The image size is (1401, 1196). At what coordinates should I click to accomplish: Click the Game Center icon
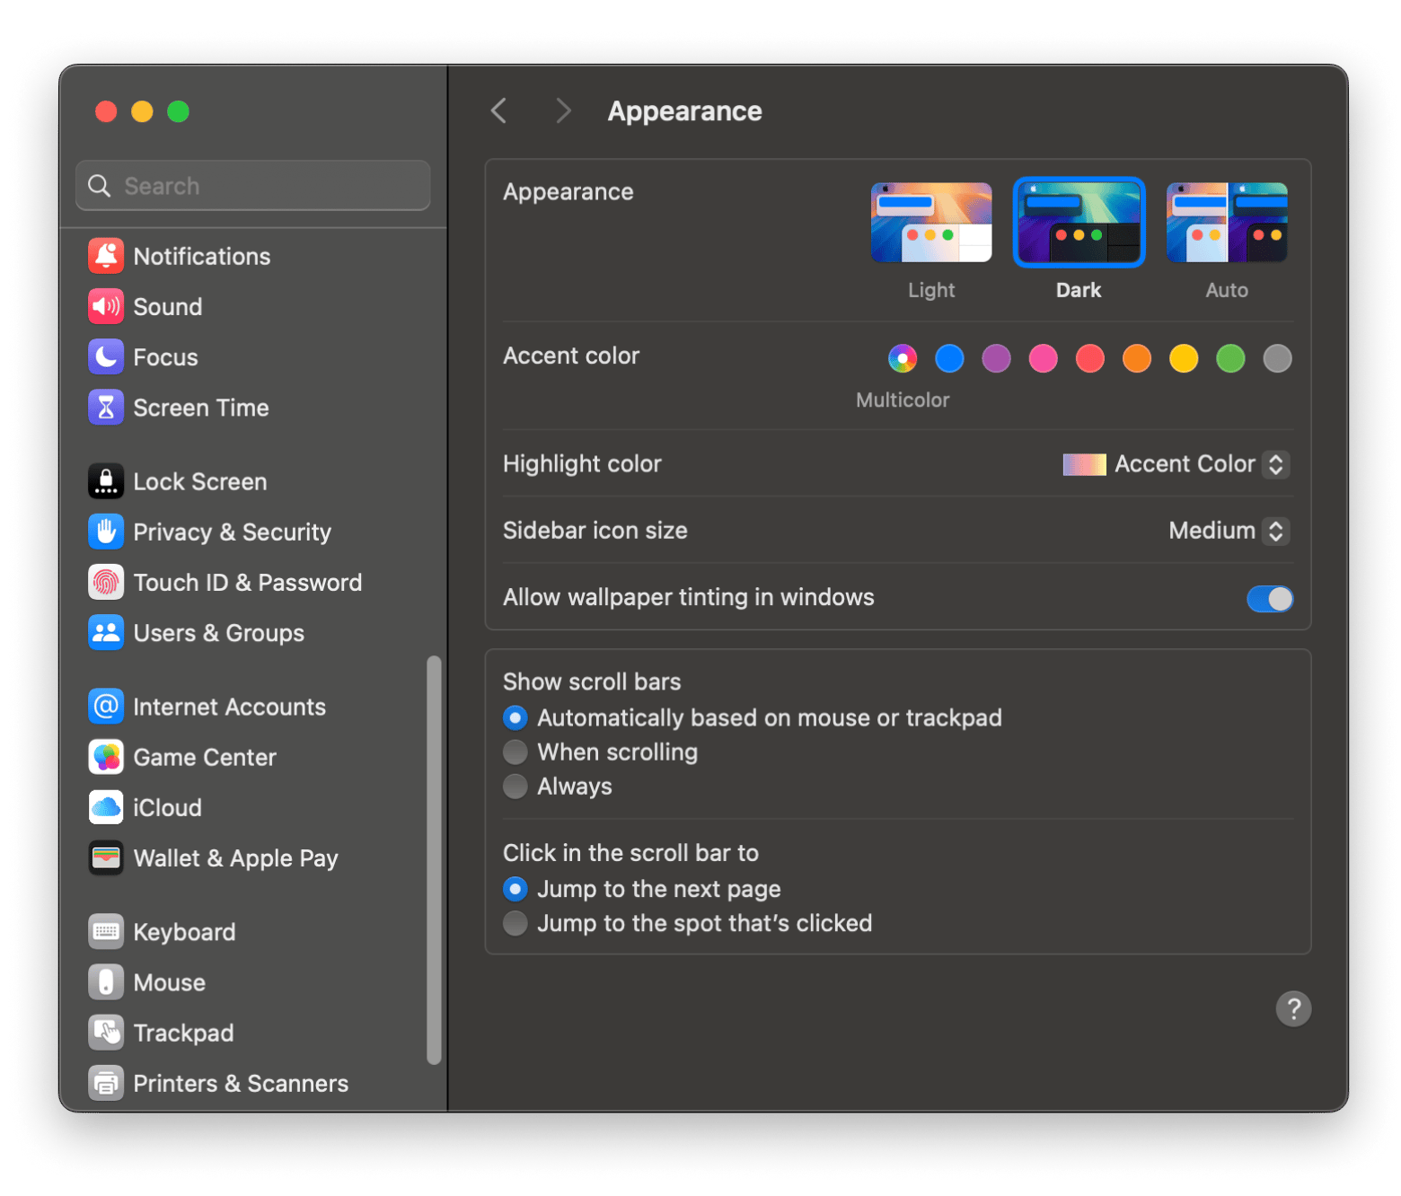pyautogui.click(x=106, y=757)
